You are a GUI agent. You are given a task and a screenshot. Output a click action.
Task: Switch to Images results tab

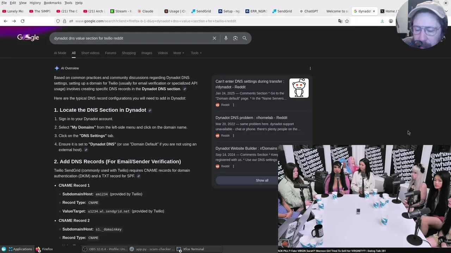coord(147,53)
